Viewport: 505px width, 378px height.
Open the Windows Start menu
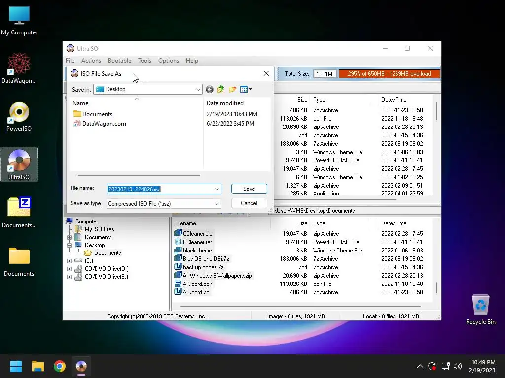16,366
